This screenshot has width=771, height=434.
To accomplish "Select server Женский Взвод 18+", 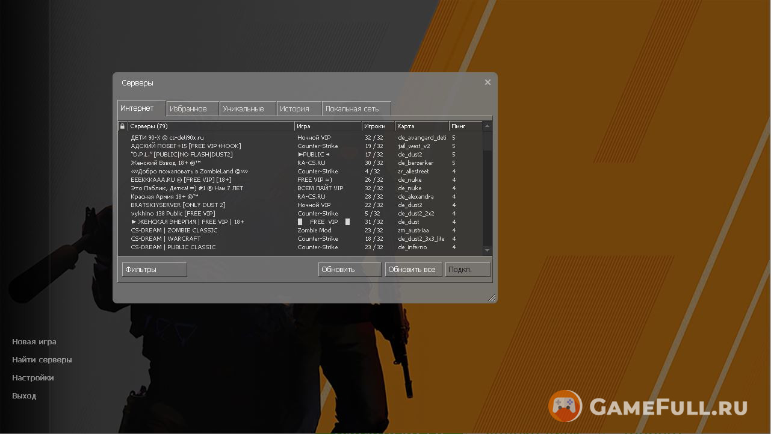I will pyautogui.click(x=301, y=163).
